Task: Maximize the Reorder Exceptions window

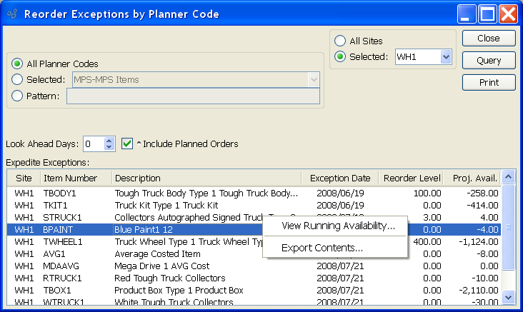Action: tap(488, 14)
